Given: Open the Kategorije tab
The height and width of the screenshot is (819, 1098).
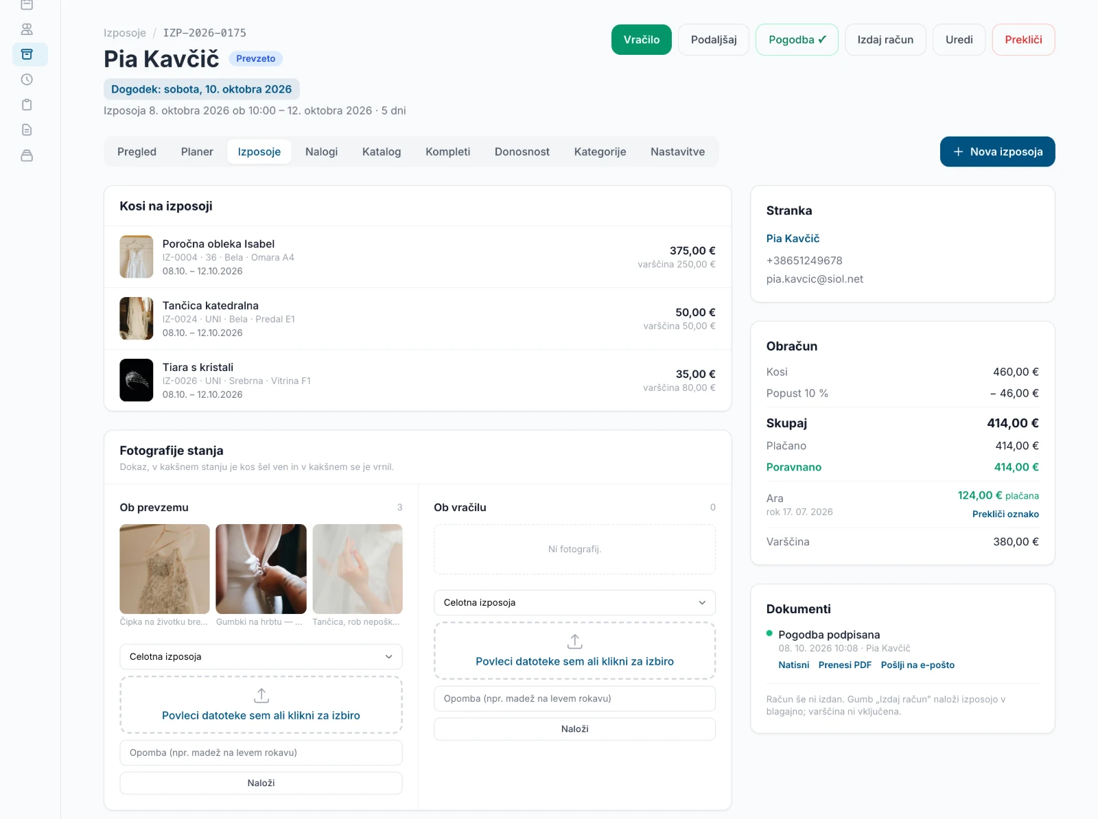Looking at the screenshot, I should (x=600, y=152).
